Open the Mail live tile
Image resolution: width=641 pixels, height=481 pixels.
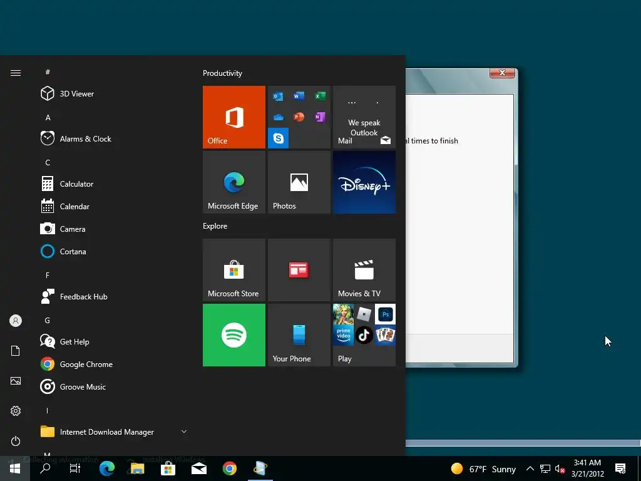pos(364,117)
